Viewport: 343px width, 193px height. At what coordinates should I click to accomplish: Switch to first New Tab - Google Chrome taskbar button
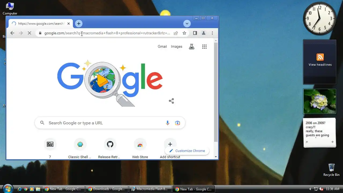coord(64,189)
